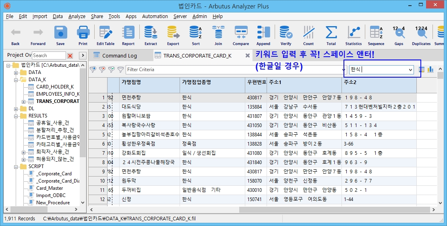Screen dimensions: 447x226
Task: Open the New_Procedure script
Action: tap(53, 203)
